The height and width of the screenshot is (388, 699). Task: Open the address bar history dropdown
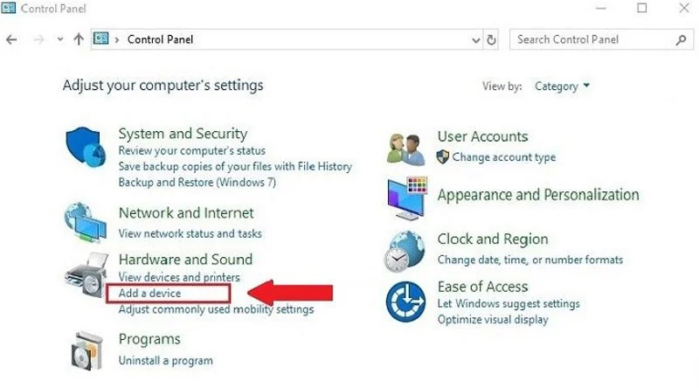475,40
